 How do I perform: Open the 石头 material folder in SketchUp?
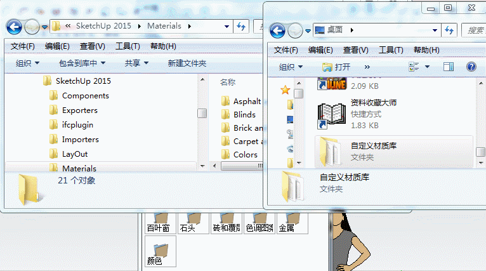(193, 223)
